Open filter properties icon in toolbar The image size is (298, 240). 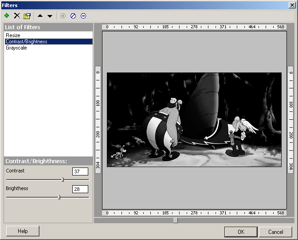click(x=27, y=16)
